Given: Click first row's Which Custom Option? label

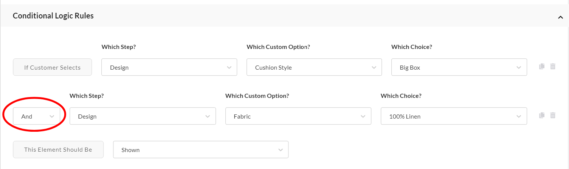Looking at the screenshot, I should (x=281, y=47).
